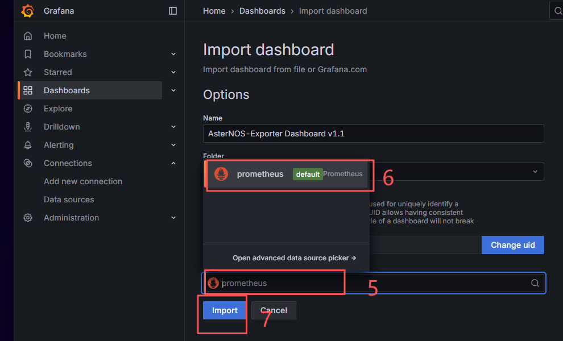Click the dashboard Name input field
Viewport: 563px width, 341px height.
(x=374, y=134)
